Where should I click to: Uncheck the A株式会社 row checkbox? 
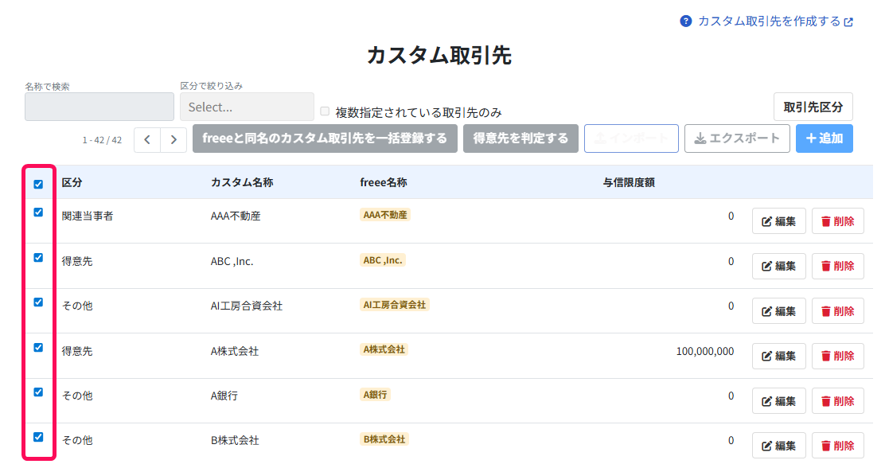pos(38,347)
